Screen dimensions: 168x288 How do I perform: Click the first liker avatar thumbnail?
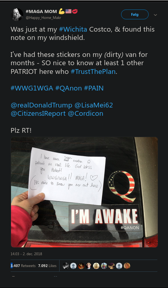(x=65, y=266)
